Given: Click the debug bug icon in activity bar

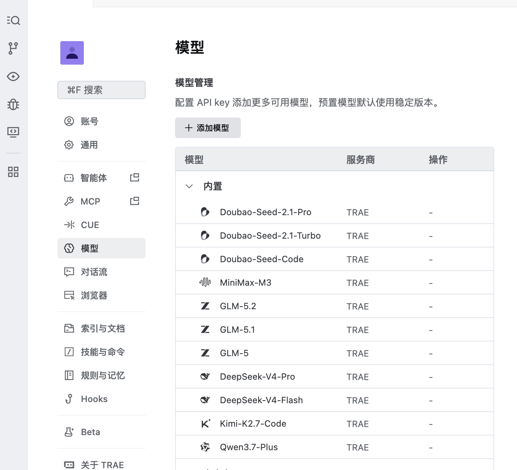Looking at the screenshot, I should pos(13,105).
